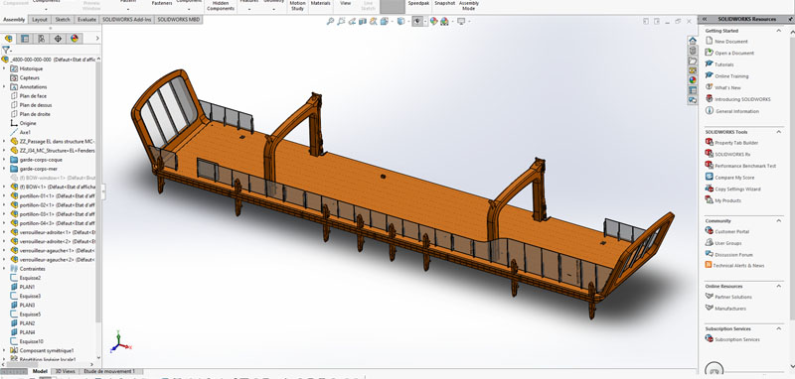Open the ConfigurationManager tab icon
795x379 pixels.
tap(41, 39)
